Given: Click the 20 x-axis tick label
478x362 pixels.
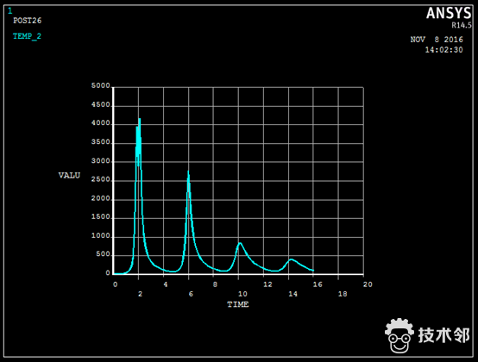Looking at the screenshot, I should point(368,284).
